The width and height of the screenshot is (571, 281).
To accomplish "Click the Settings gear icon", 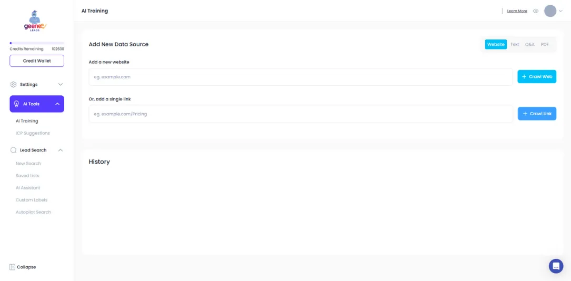I will point(14,84).
